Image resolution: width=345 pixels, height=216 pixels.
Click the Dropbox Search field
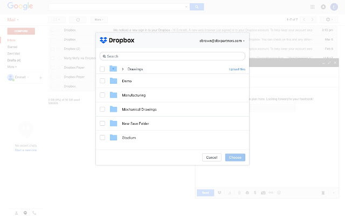[172, 56]
